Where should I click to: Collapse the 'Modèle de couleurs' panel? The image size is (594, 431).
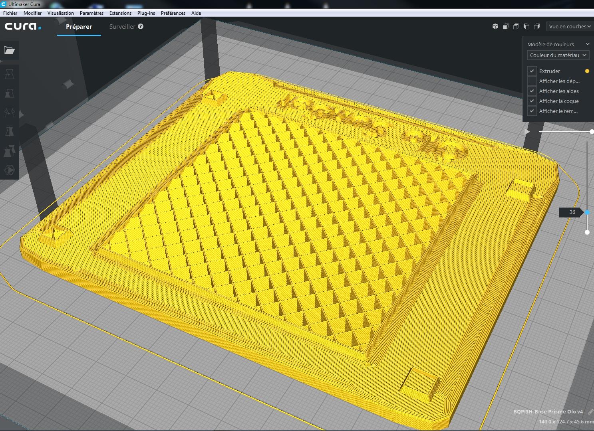[587, 44]
